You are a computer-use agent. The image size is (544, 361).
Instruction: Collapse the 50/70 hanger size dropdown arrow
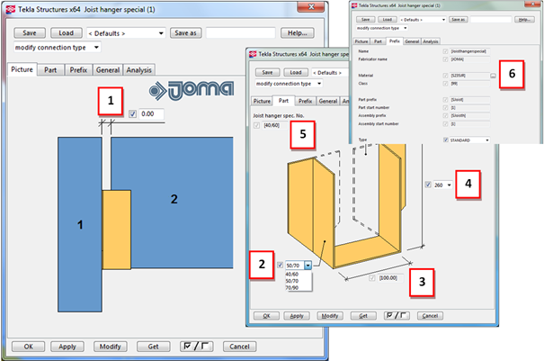coord(308,265)
